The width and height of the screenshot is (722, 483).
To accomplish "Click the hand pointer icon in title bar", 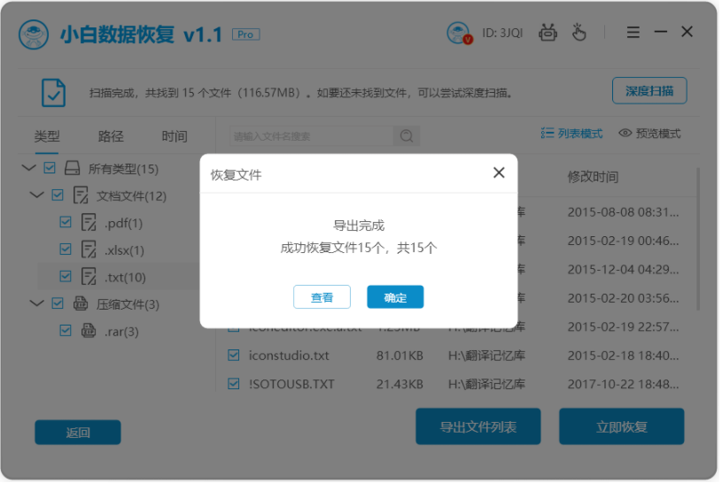I will pyautogui.click(x=578, y=33).
